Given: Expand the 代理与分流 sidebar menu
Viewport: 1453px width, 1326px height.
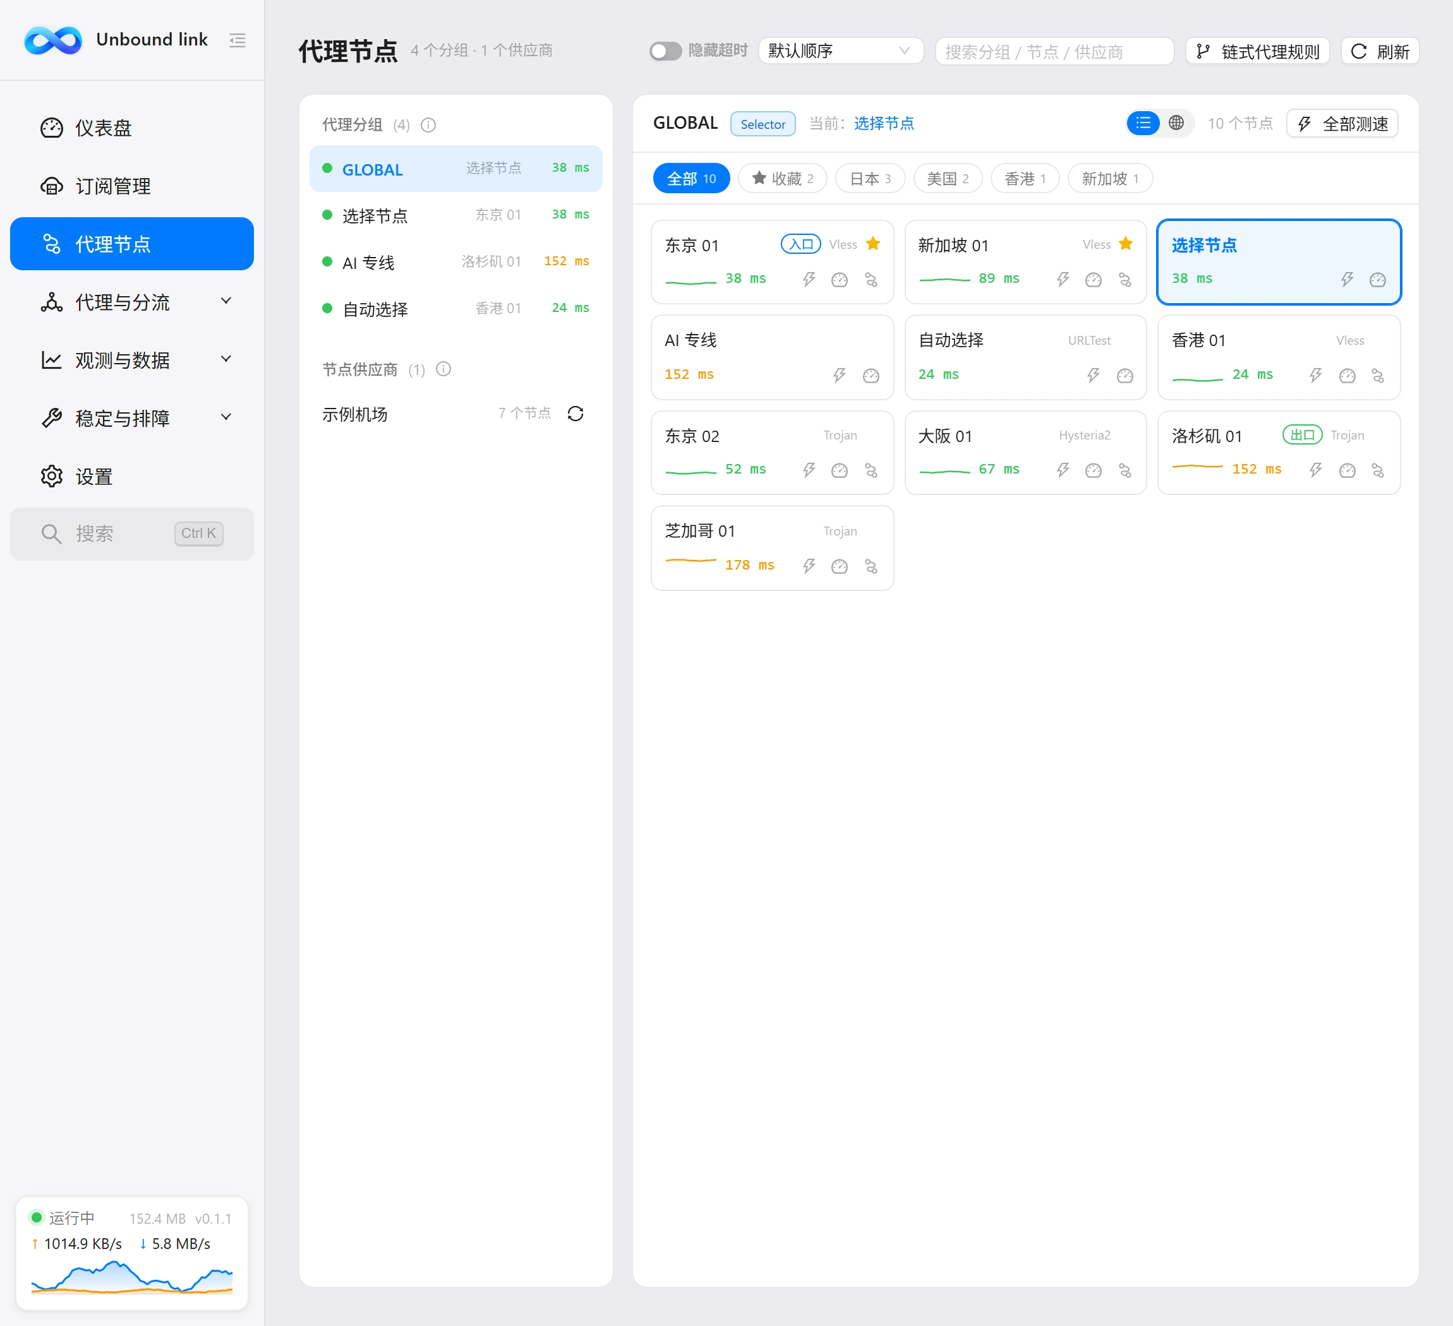Looking at the screenshot, I should click(x=132, y=302).
